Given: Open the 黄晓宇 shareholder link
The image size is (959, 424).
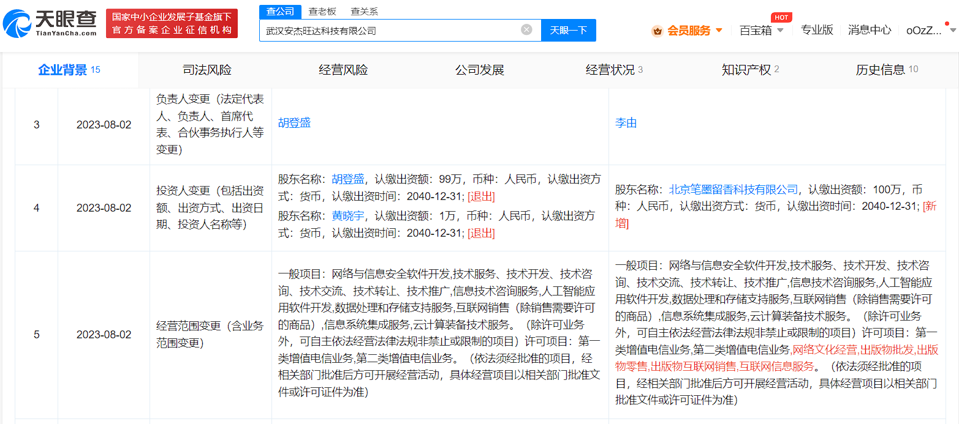Looking at the screenshot, I should [x=348, y=215].
